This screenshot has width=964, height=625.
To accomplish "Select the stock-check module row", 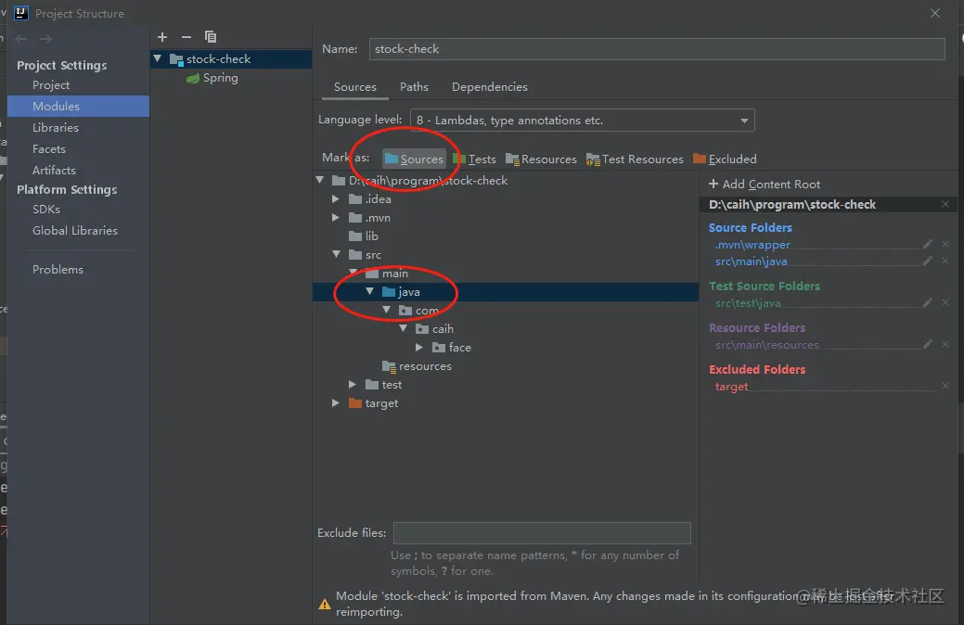I will (231, 59).
